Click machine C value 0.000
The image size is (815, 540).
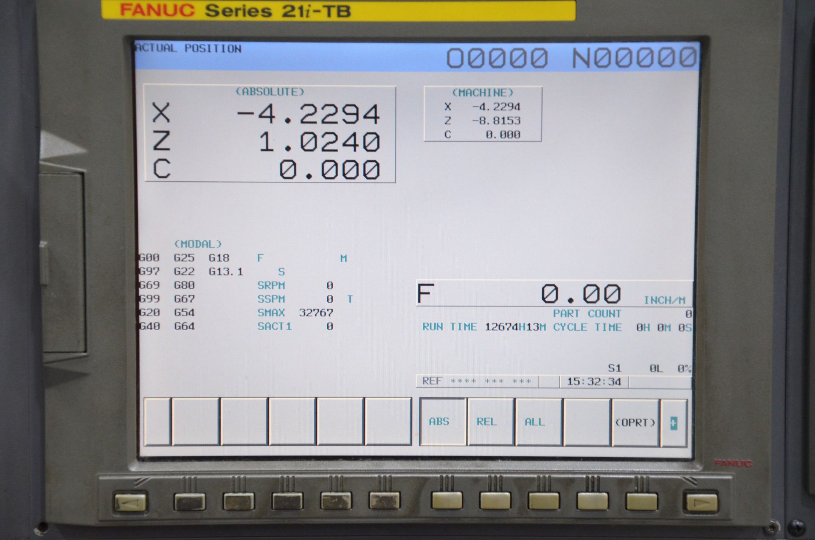(503, 135)
